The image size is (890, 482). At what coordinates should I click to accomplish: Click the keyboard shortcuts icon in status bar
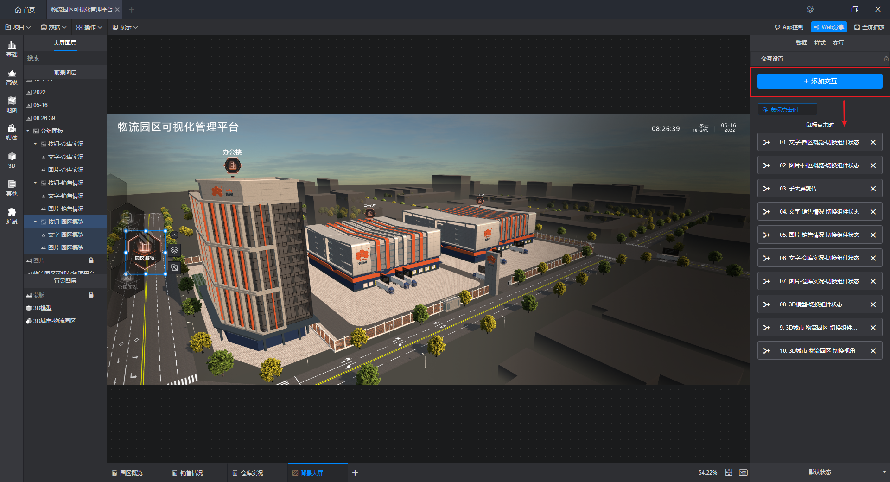point(743,472)
